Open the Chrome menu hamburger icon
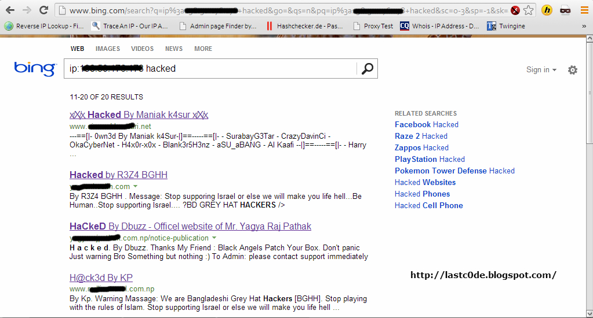 click(584, 10)
